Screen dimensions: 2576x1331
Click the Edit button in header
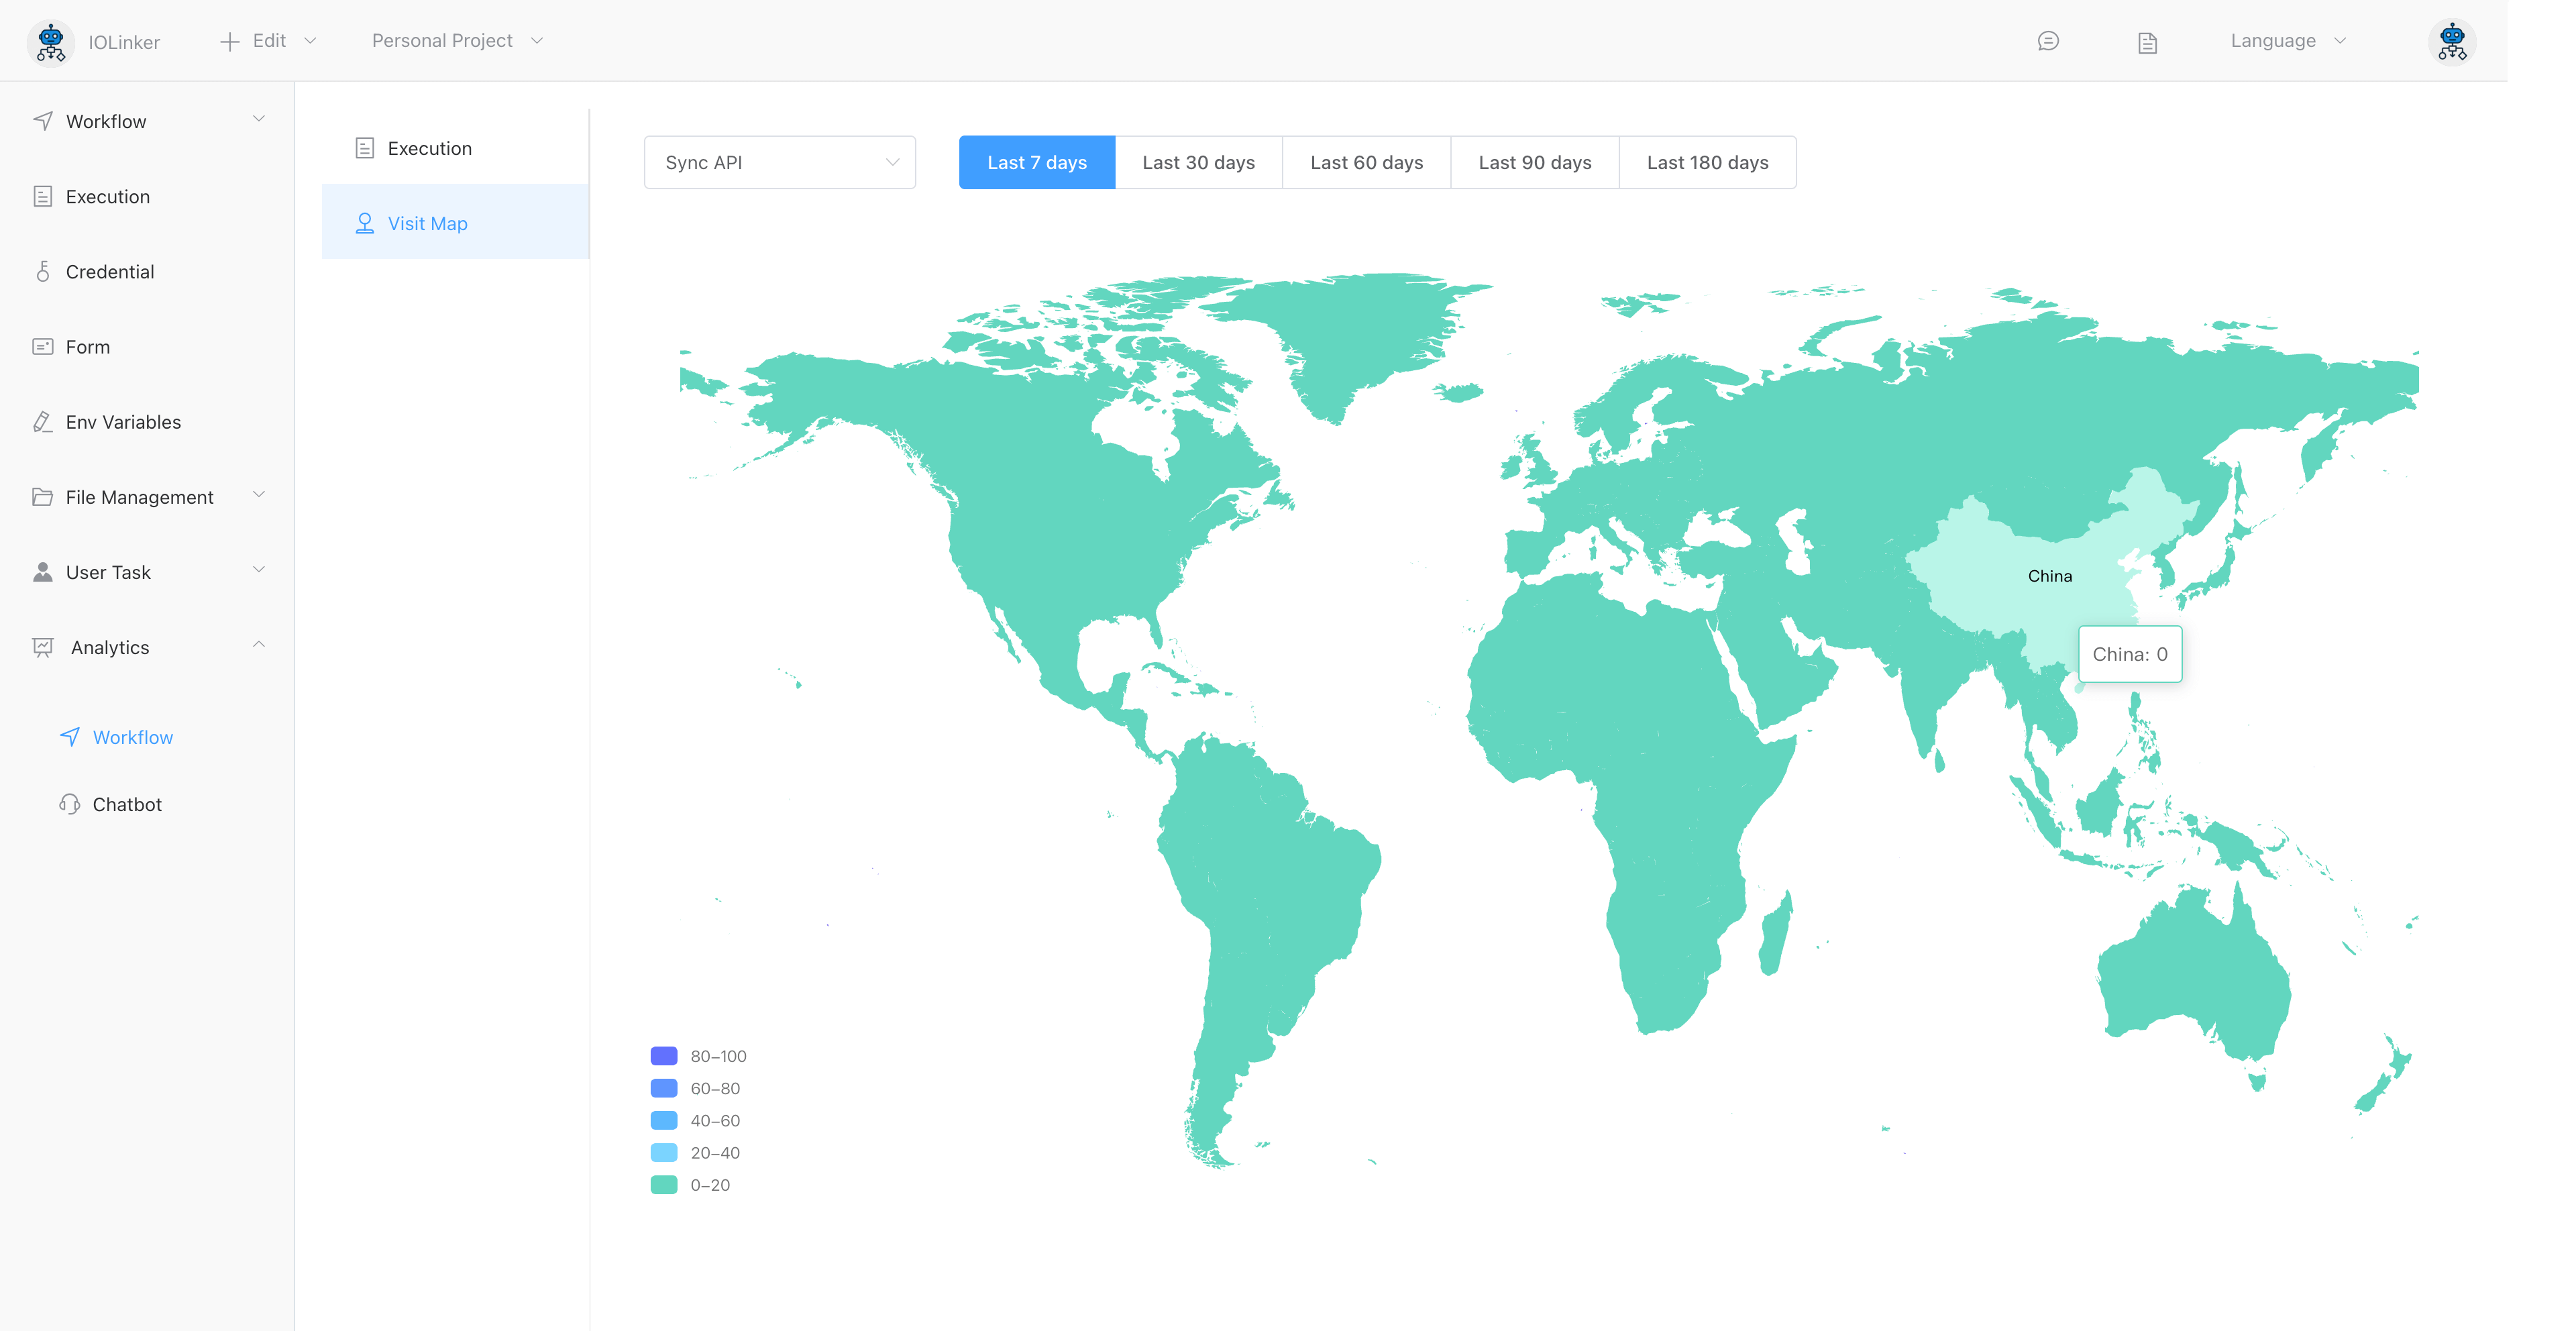(268, 41)
